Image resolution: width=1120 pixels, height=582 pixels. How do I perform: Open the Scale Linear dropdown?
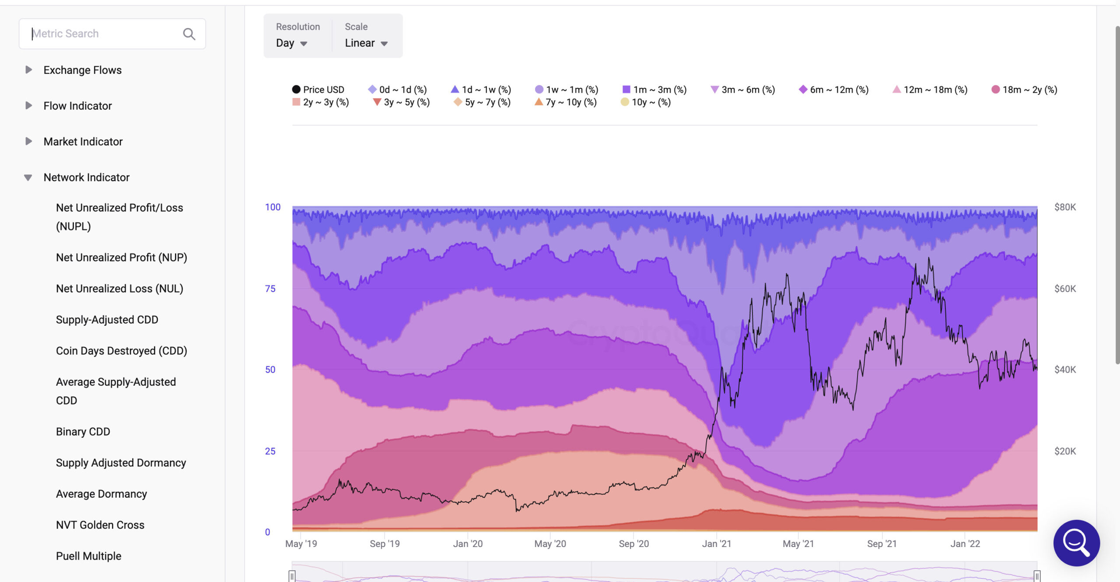click(366, 43)
